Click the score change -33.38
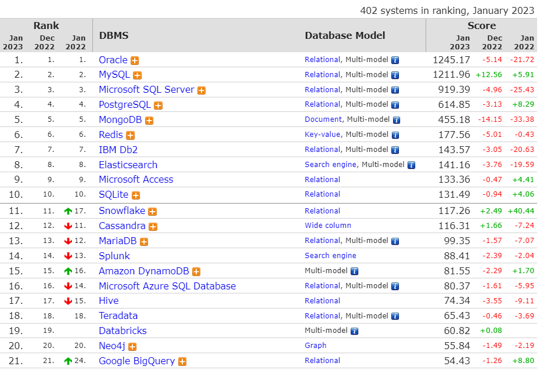The height and width of the screenshot is (370, 540). [522, 119]
